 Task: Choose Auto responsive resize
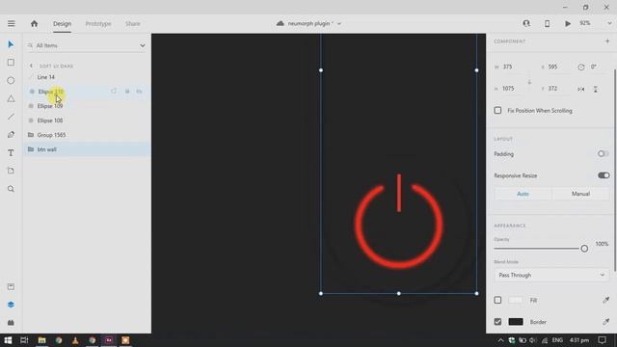click(x=523, y=194)
